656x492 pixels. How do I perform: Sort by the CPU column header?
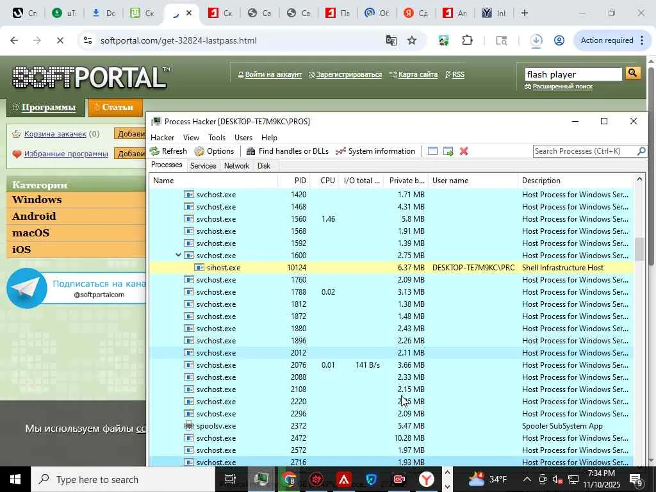tap(325, 181)
